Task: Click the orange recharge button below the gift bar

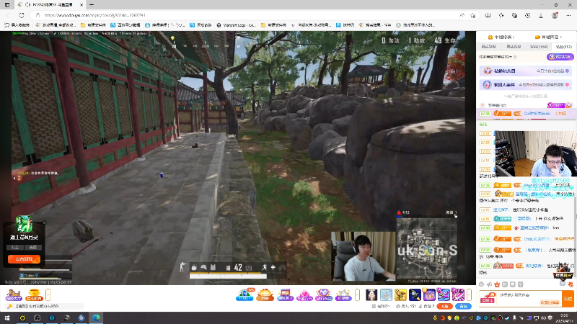Action: (x=445, y=306)
